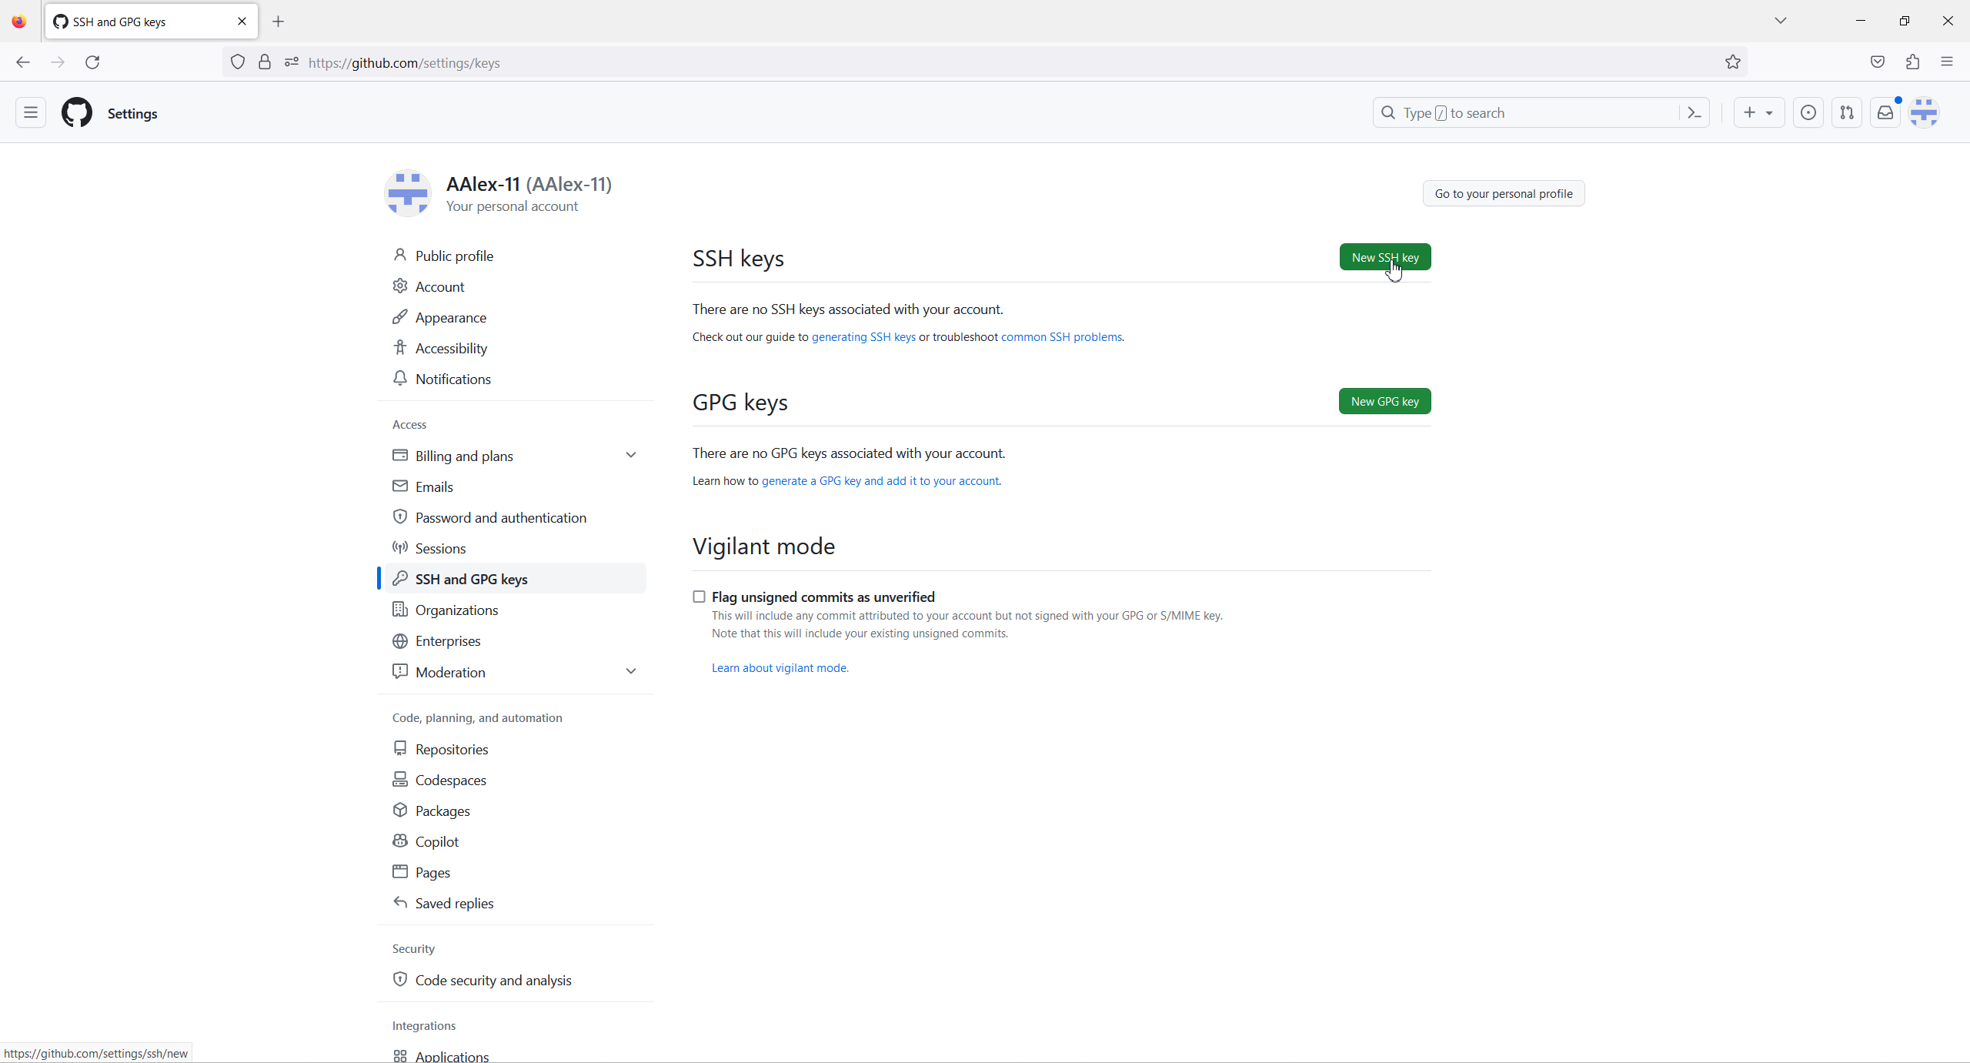Click the New SSH key button
This screenshot has height=1063, width=1970.
click(1384, 257)
